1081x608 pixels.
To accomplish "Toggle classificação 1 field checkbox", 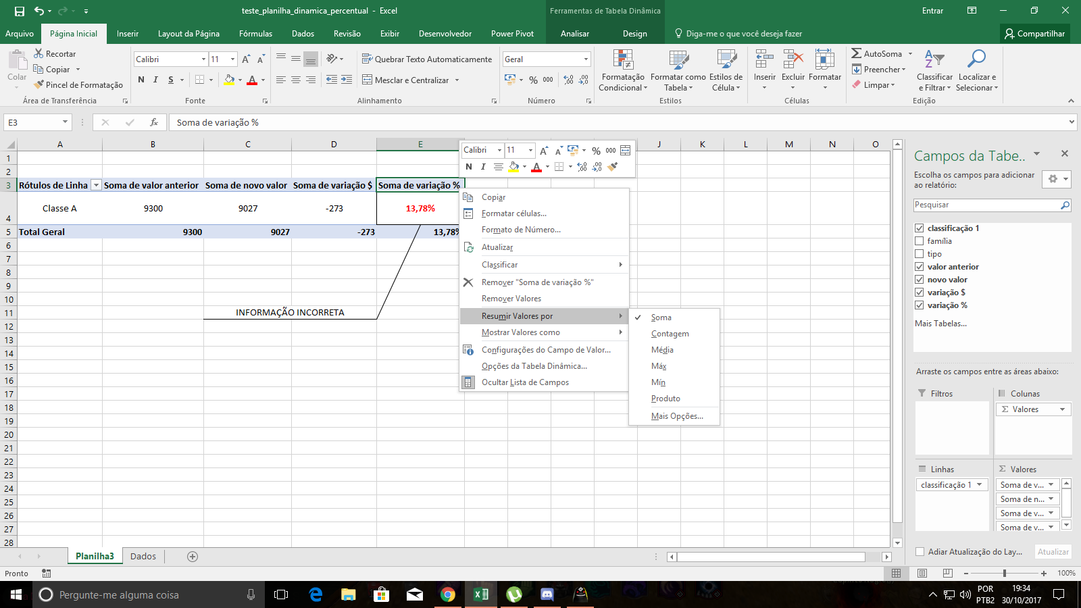I will [x=919, y=228].
